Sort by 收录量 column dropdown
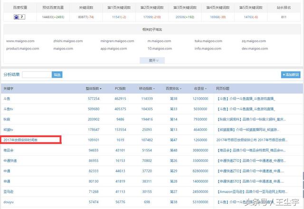 coord(206,89)
